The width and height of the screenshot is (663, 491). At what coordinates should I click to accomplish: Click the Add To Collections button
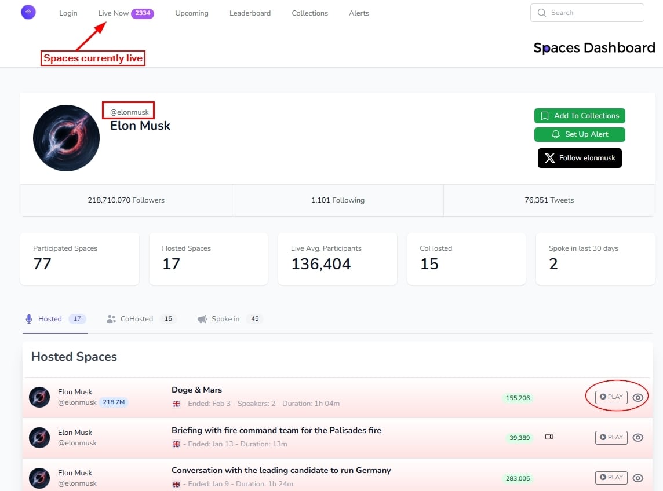pyautogui.click(x=580, y=116)
